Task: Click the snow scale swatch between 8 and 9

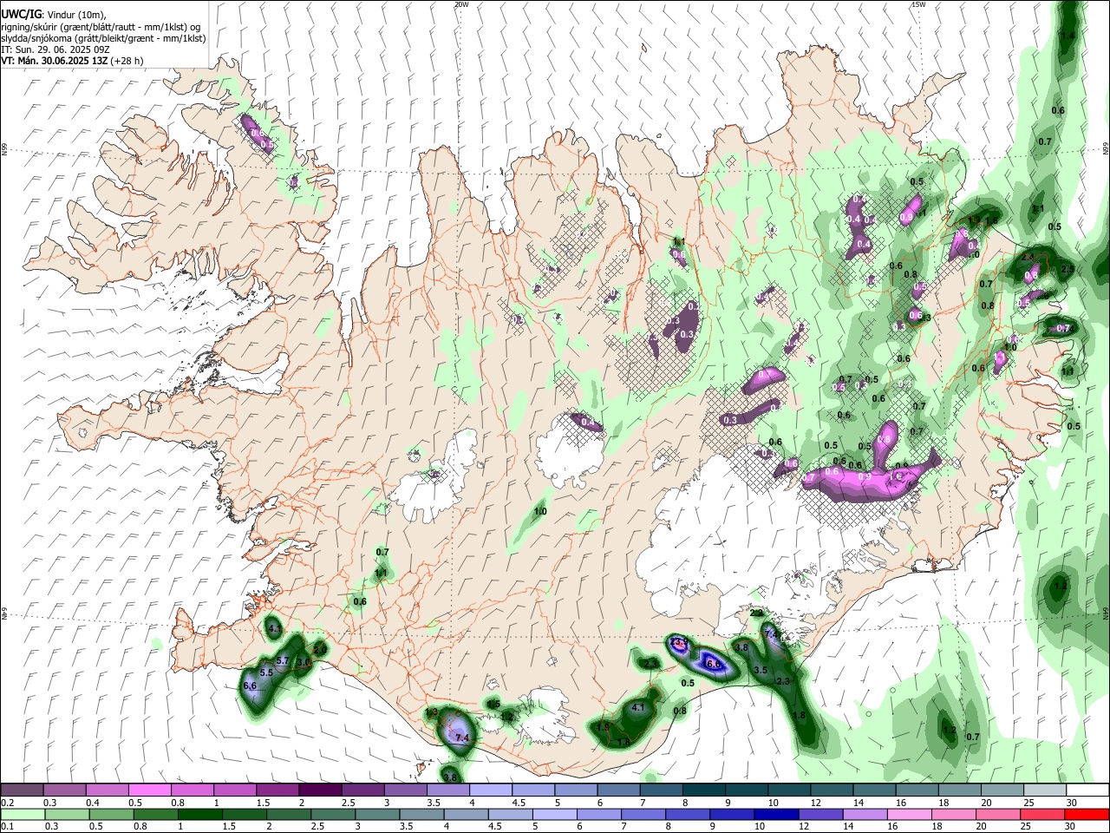Action: (x=704, y=790)
